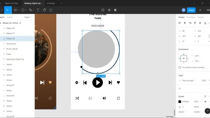This screenshot has height=118, width=210.
Task: Click the next track icon on white frame
Action: [110, 83]
